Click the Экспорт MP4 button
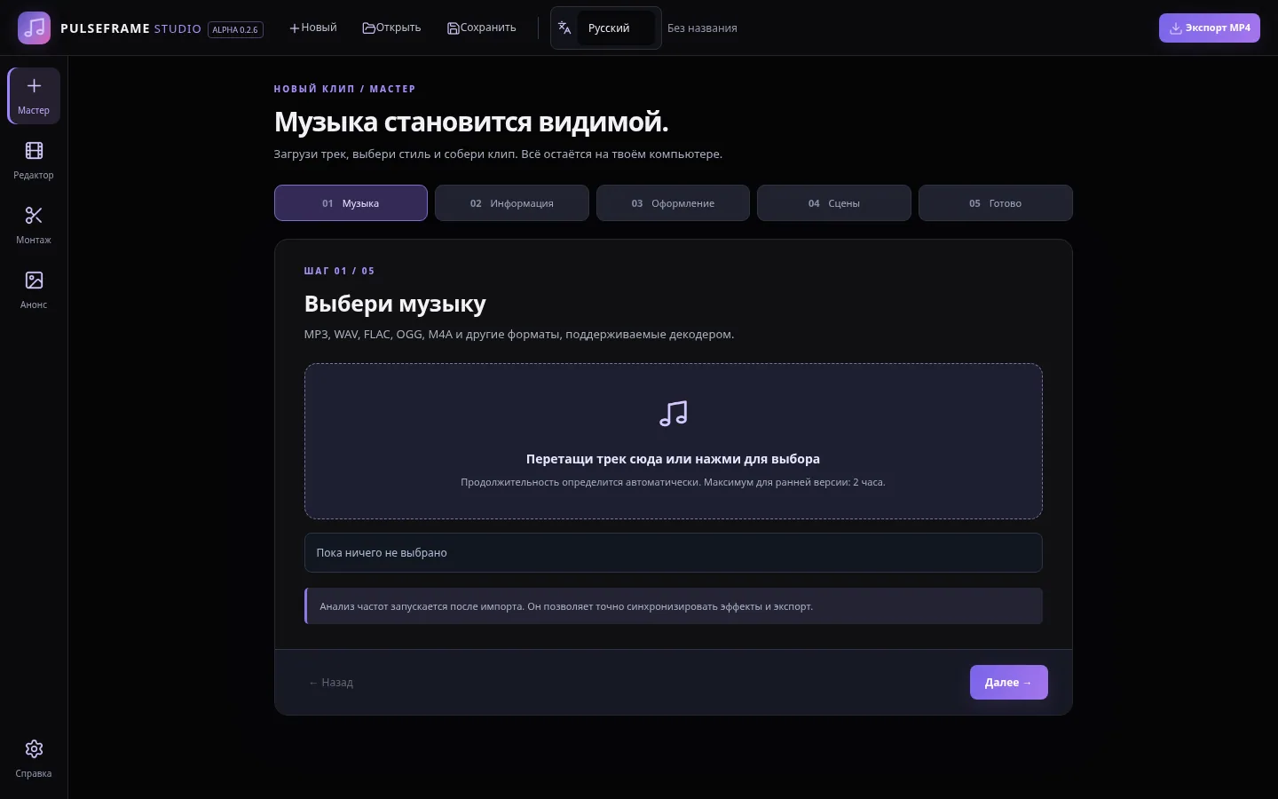This screenshot has width=1278, height=799. coord(1209,28)
